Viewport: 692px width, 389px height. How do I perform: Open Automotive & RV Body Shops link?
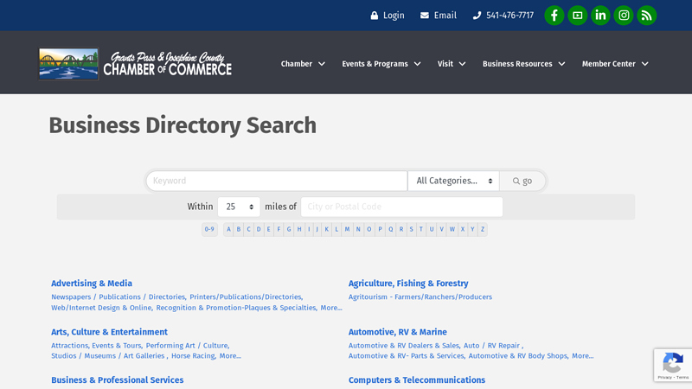coord(517,355)
